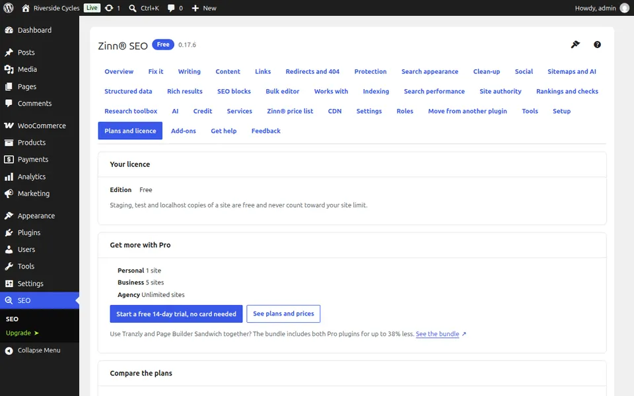Select the Structured data tab
634x396 pixels.
tap(128, 91)
